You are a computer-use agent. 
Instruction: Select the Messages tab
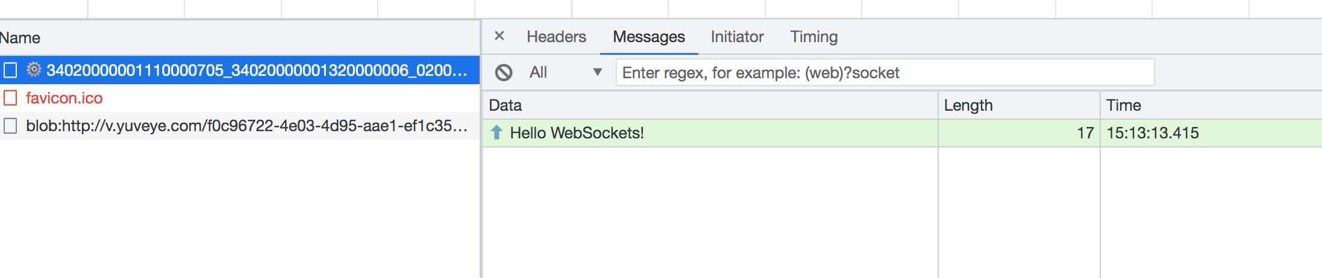pos(648,37)
